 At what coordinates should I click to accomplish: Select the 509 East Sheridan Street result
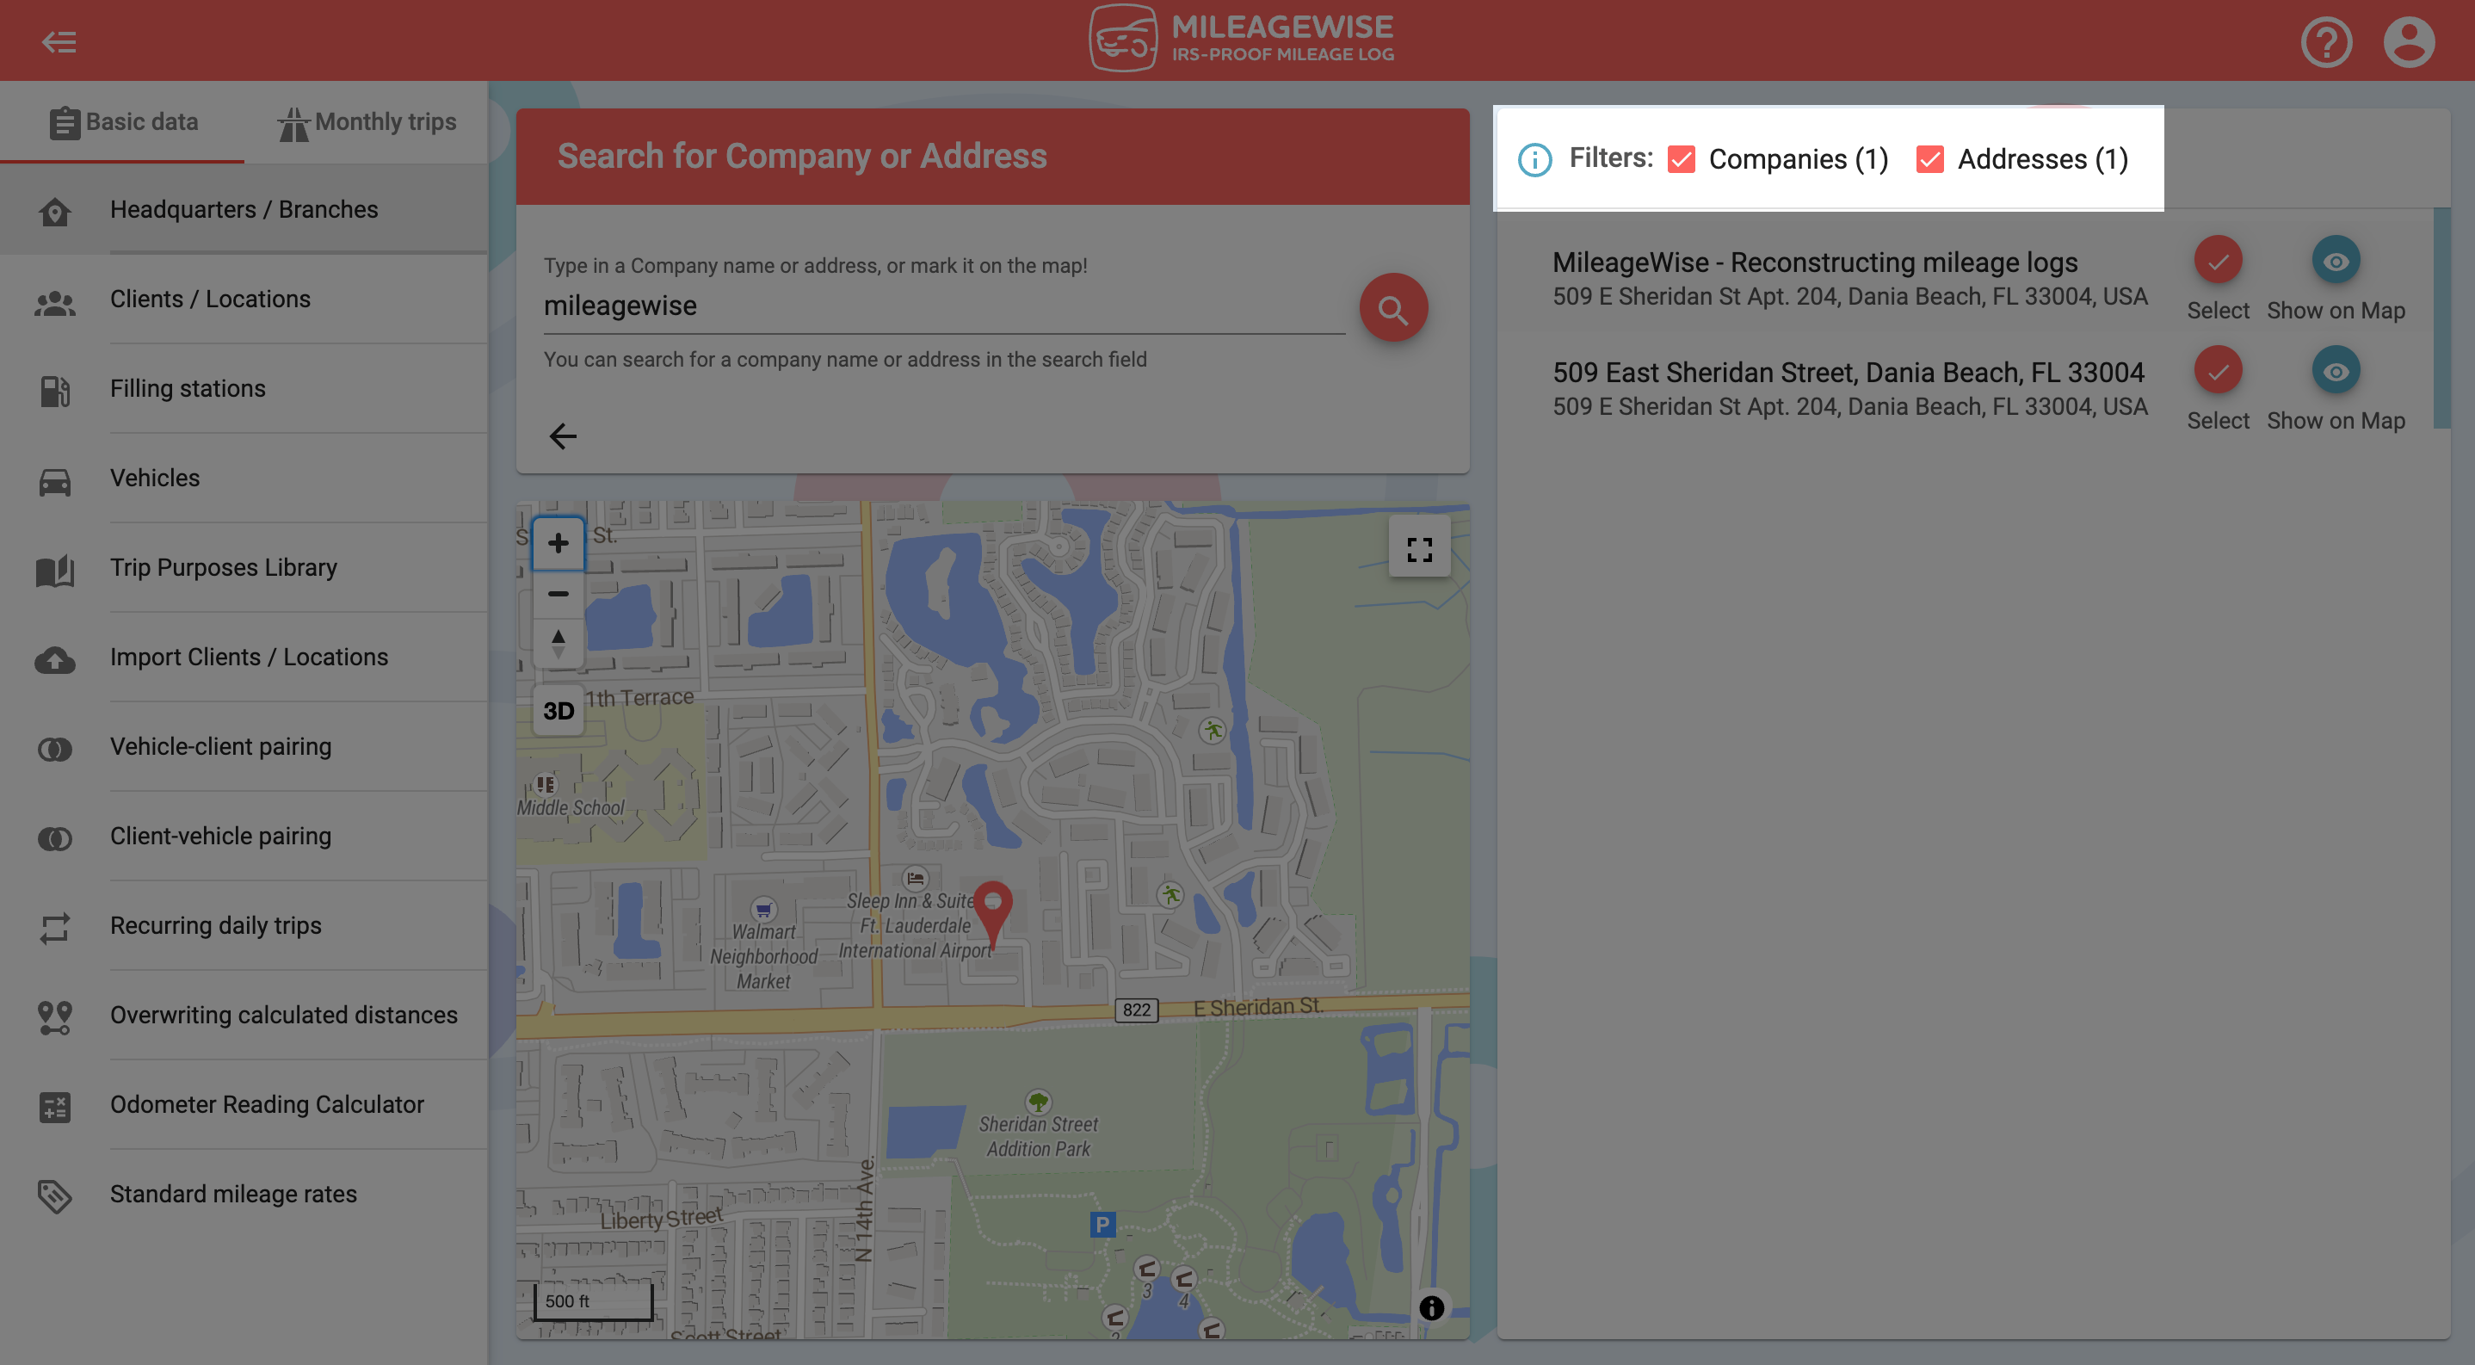pos(2218,371)
